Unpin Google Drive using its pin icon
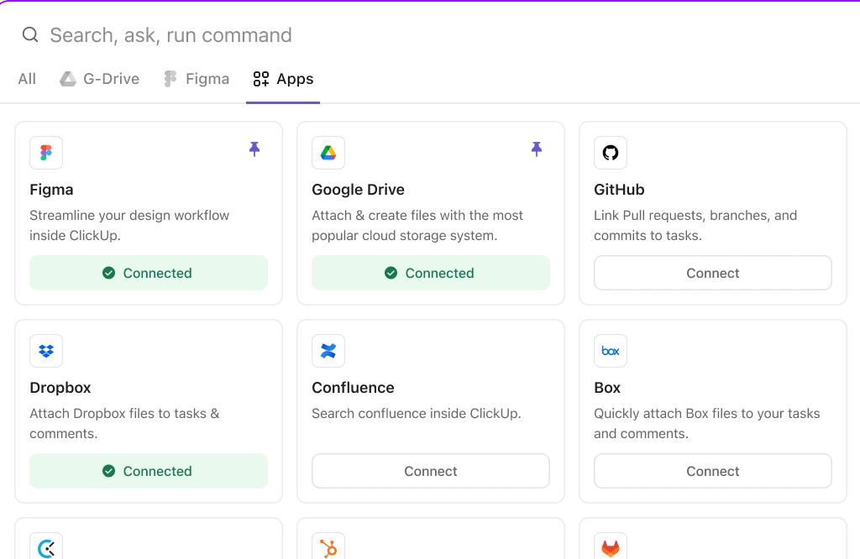Screen dimensions: 860x559 click(x=537, y=149)
